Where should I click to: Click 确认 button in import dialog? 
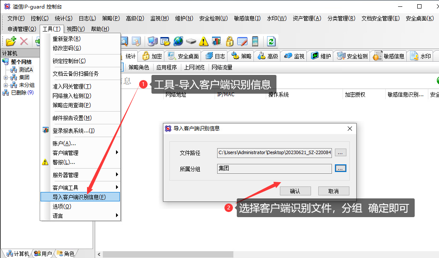pos(295,191)
